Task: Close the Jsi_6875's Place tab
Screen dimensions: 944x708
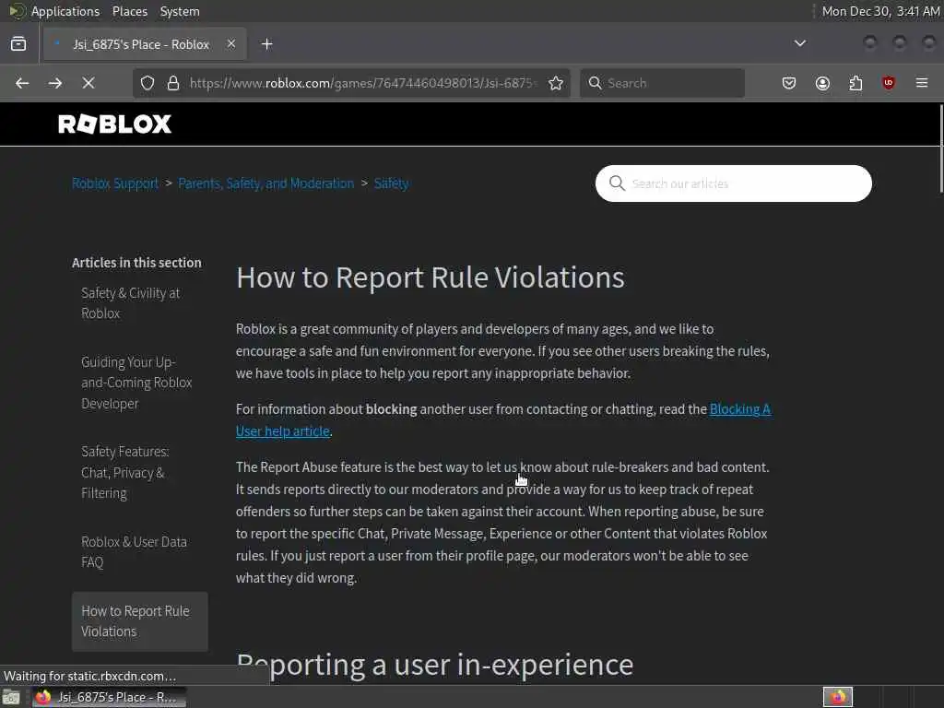Action: [x=231, y=44]
